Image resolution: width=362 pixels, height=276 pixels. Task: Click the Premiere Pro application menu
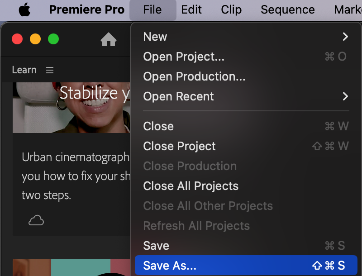[86, 10]
